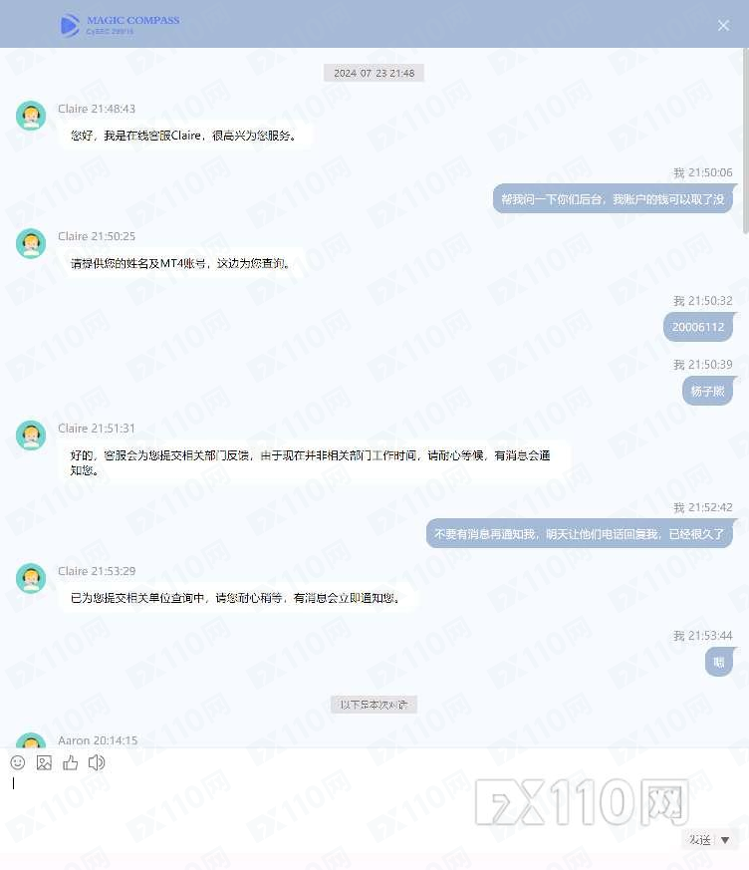Click the 杨子熙 name message bubble
The height and width of the screenshot is (870, 749).
[707, 392]
